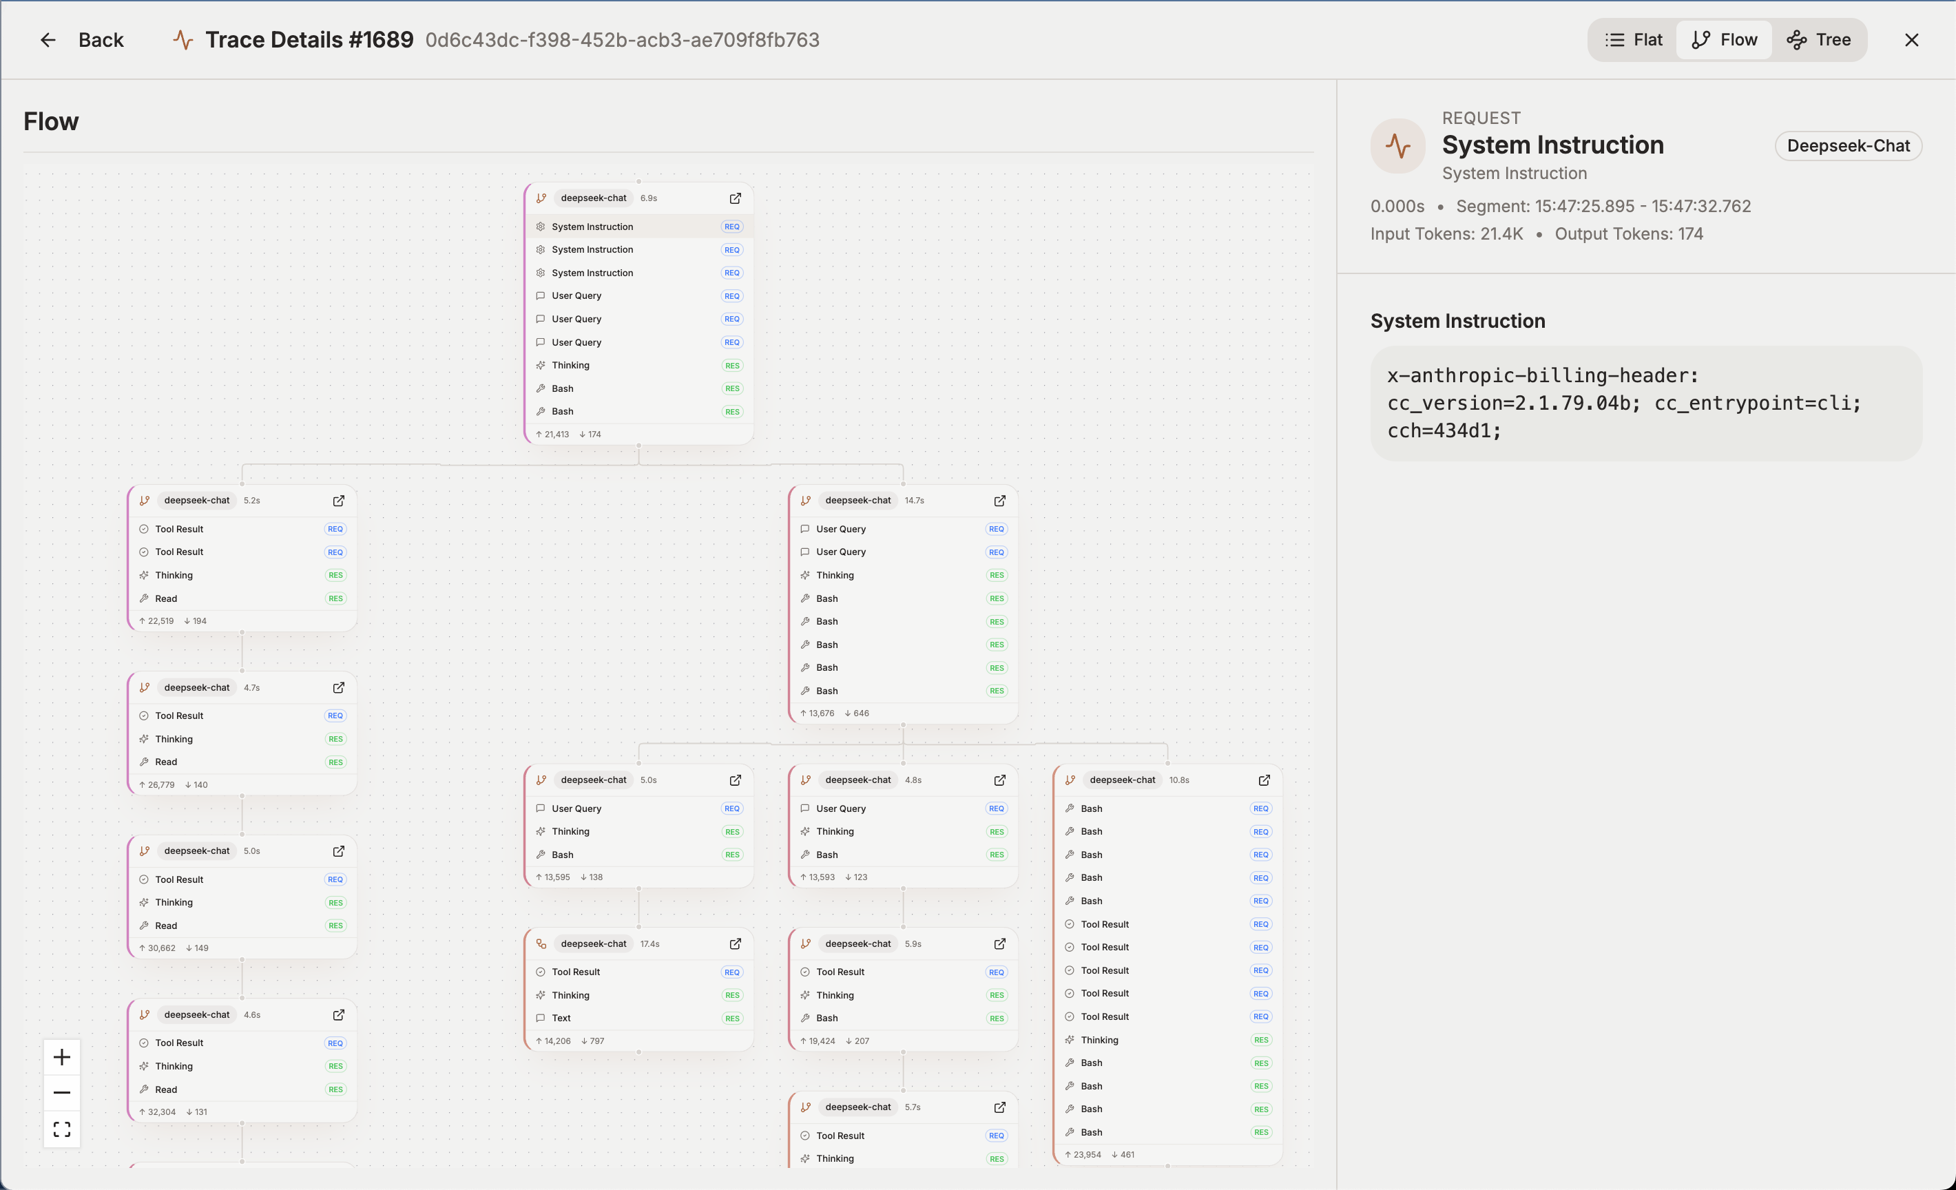The image size is (1956, 1190).
Task: Click the billing header code block
Action: 1645,404
